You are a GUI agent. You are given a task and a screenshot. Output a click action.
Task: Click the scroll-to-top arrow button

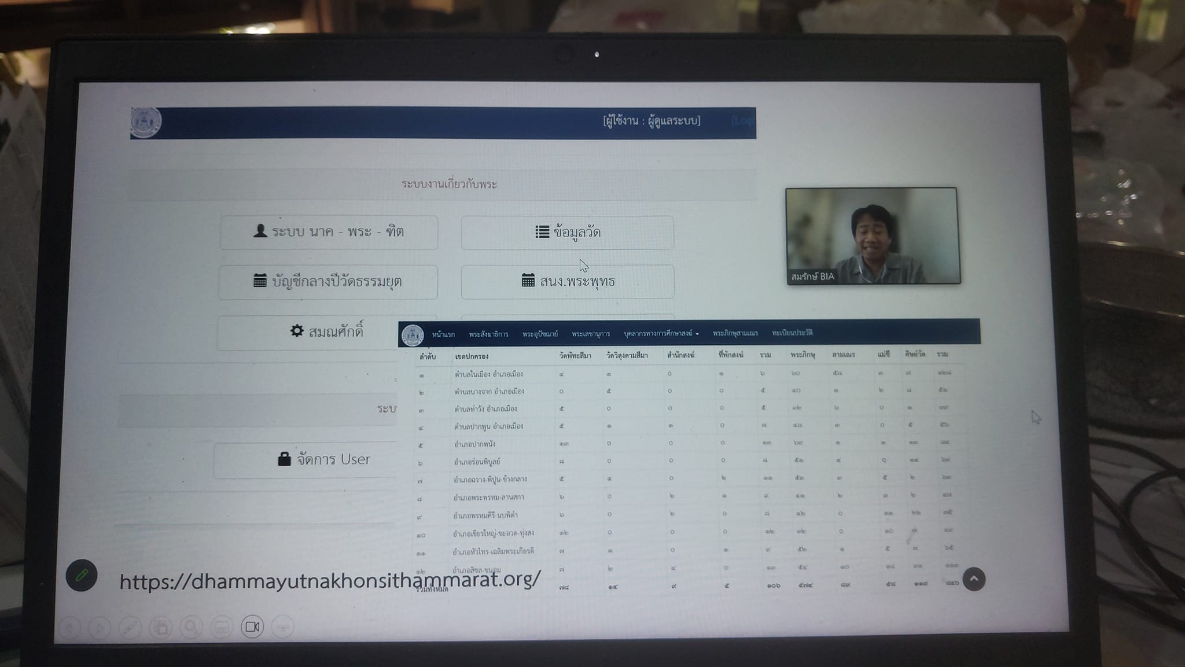point(974,579)
